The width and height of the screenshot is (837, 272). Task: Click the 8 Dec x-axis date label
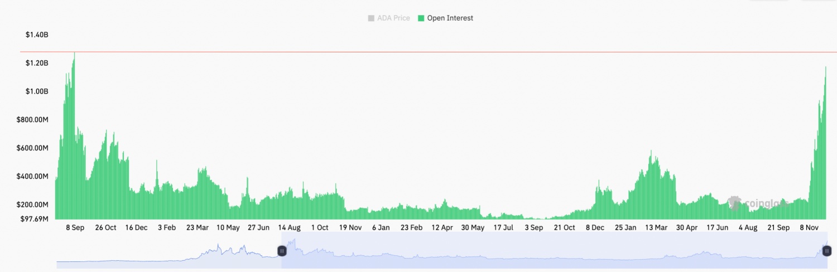click(x=595, y=228)
